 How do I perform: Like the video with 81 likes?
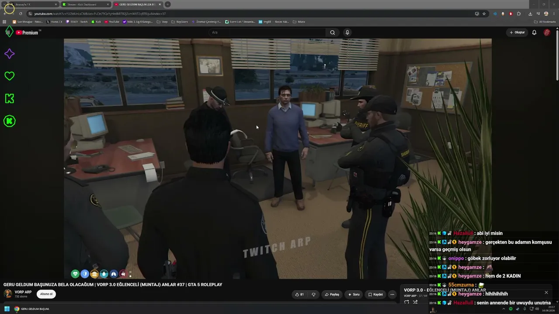300,294
